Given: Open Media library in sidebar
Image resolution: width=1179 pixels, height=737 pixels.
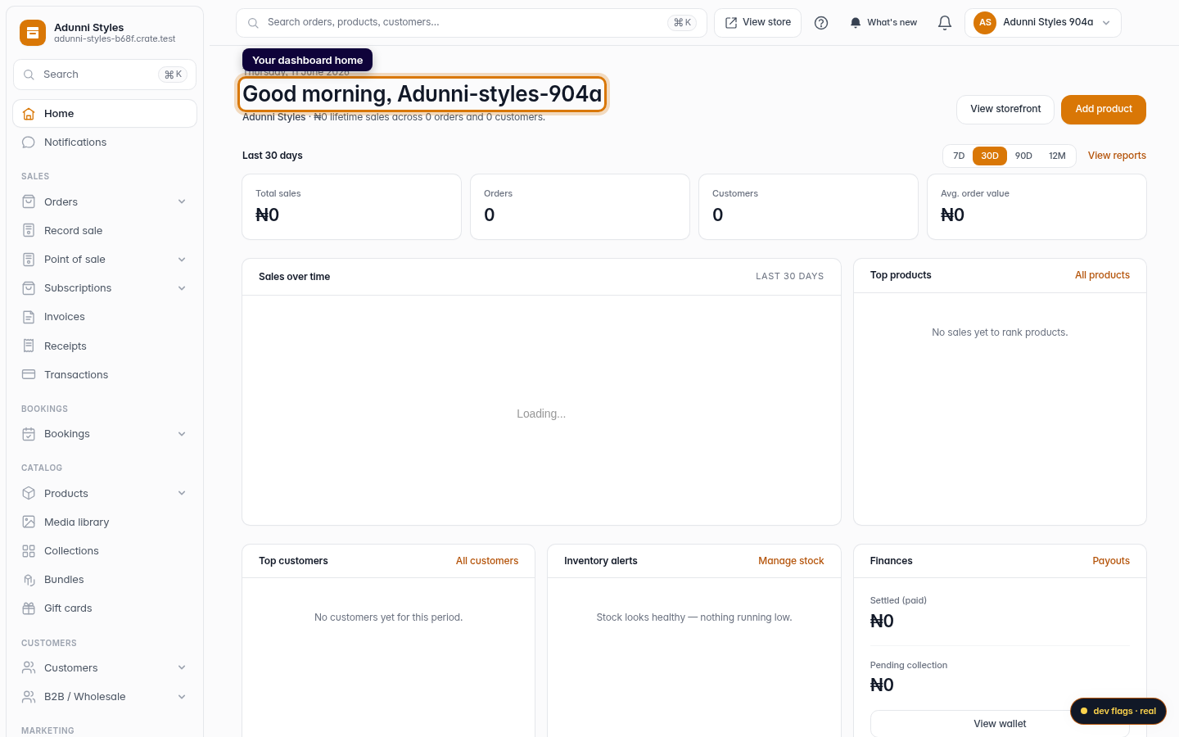Looking at the screenshot, I should [x=105, y=522].
